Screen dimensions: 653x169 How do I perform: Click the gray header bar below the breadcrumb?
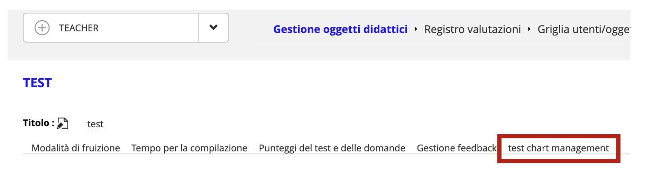415,51
